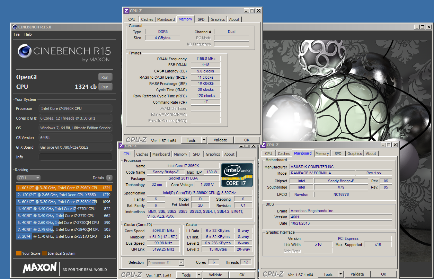This screenshot has width=434, height=279.
Task: Open Memory tab in CPU-Z CPU window
Action: [x=180, y=154]
